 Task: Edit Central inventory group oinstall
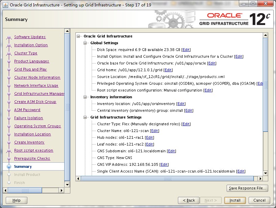tap(188, 110)
